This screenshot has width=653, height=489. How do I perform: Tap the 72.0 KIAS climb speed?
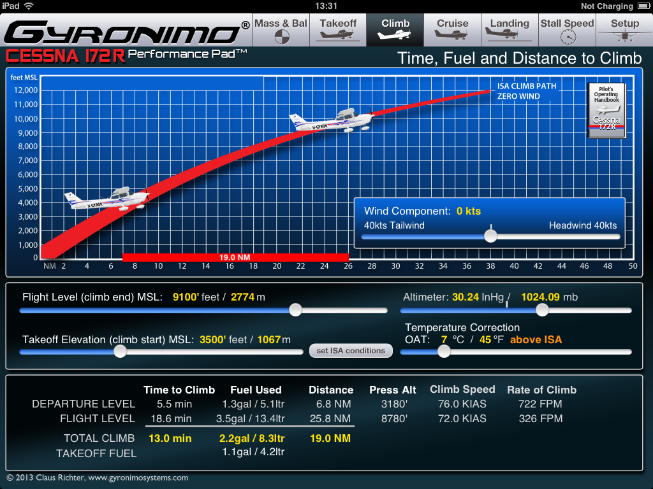[x=462, y=418]
